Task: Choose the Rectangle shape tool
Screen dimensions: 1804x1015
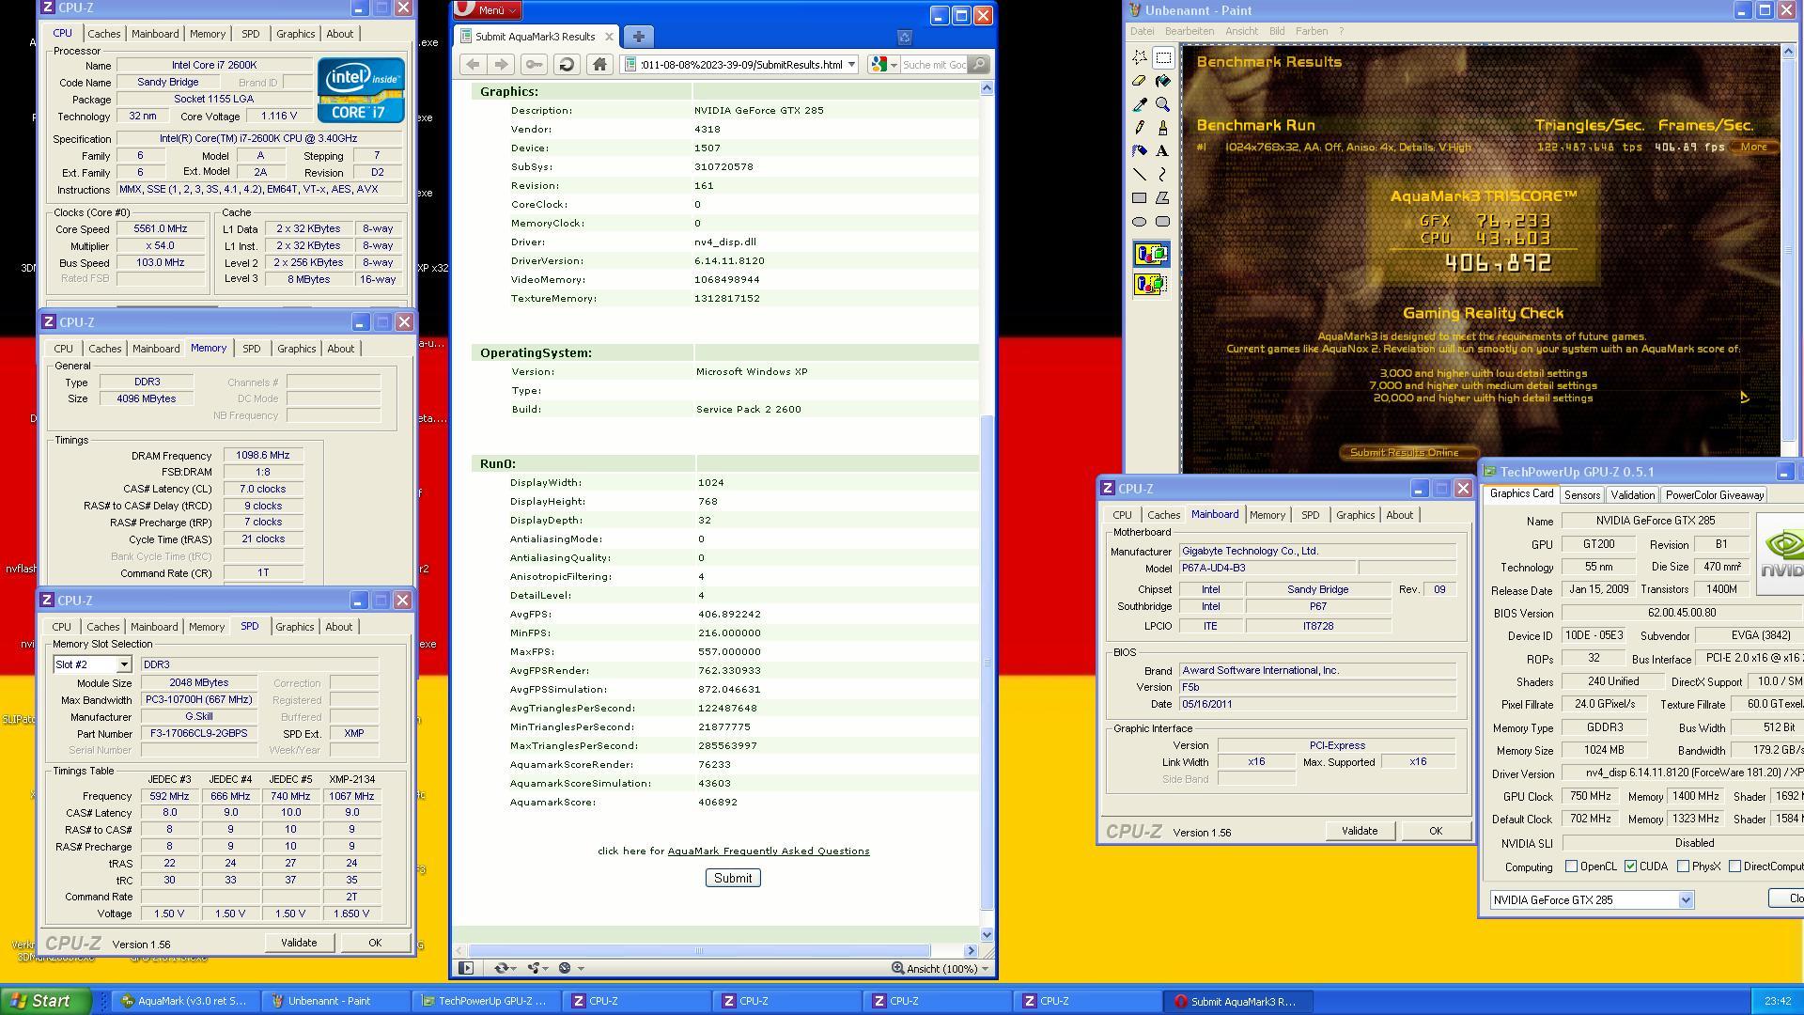Action: (1140, 198)
